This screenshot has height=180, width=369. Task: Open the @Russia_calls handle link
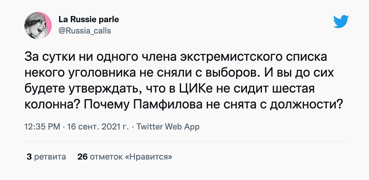(85, 30)
